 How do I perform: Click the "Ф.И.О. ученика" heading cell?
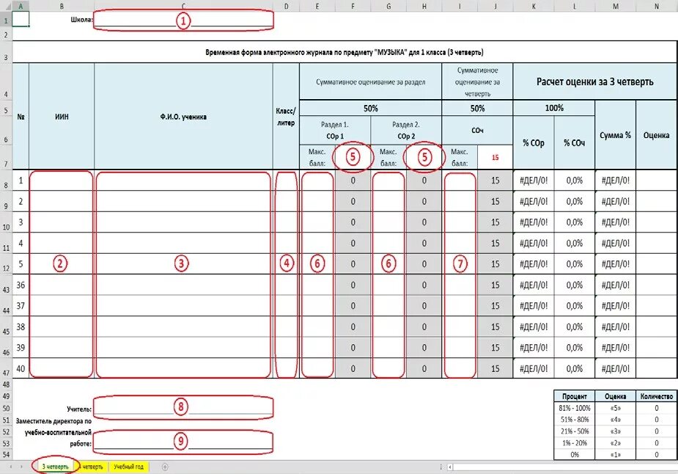click(183, 117)
